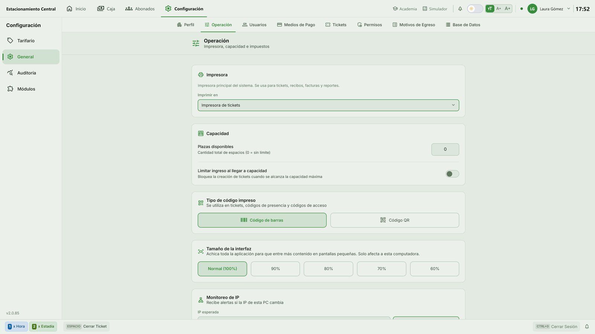Image resolution: width=595 pixels, height=334 pixels.
Task: Switch to the Medios de Pago tab
Action: click(x=296, y=25)
